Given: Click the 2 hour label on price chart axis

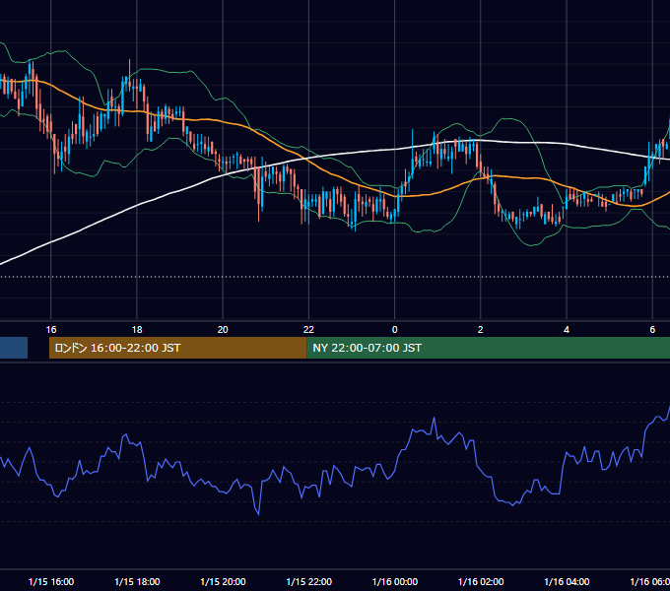Looking at the screenshot, I should click(x=480, y=330).
